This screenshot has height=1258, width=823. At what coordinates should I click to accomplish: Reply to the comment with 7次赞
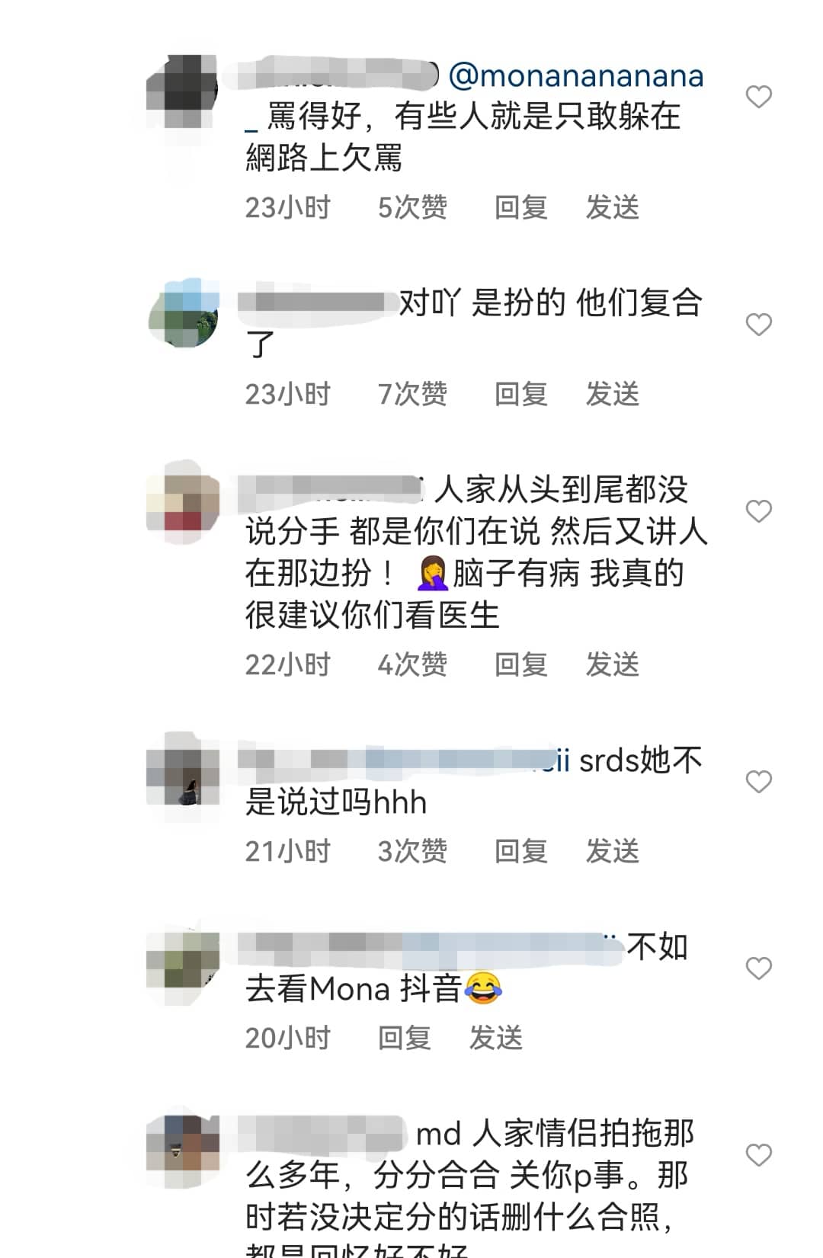click(521, 394)
